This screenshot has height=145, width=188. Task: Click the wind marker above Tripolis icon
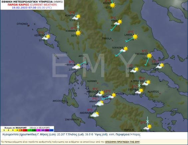(x=148, y=121)
